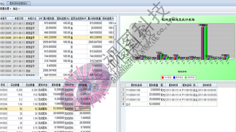Click the 15.600000 配料数量 cell
Viewport: 236px width, 132px height.
click(x=56, y=94)
